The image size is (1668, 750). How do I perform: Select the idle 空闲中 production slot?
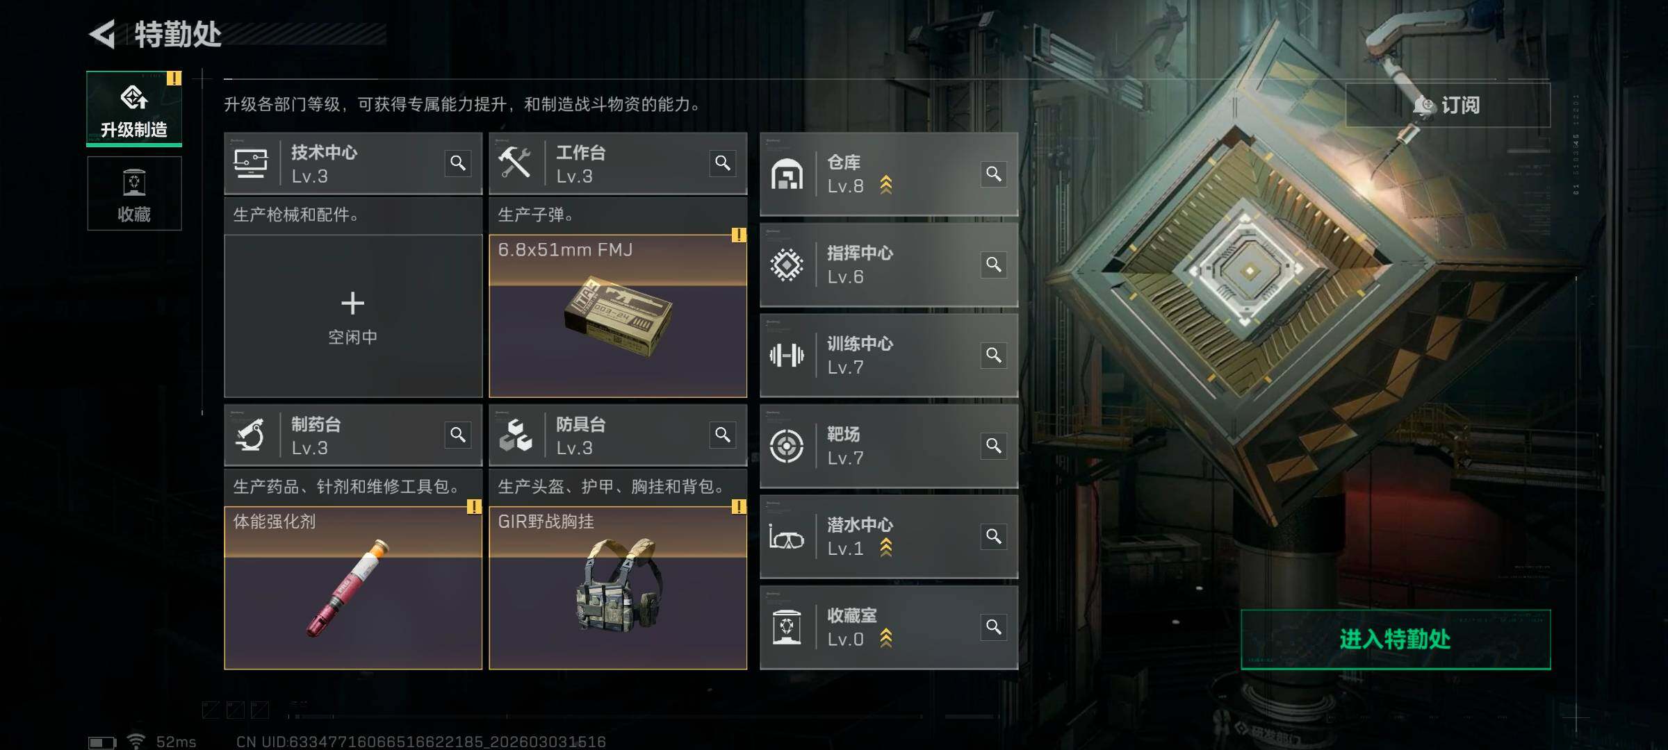pos(353,316)
